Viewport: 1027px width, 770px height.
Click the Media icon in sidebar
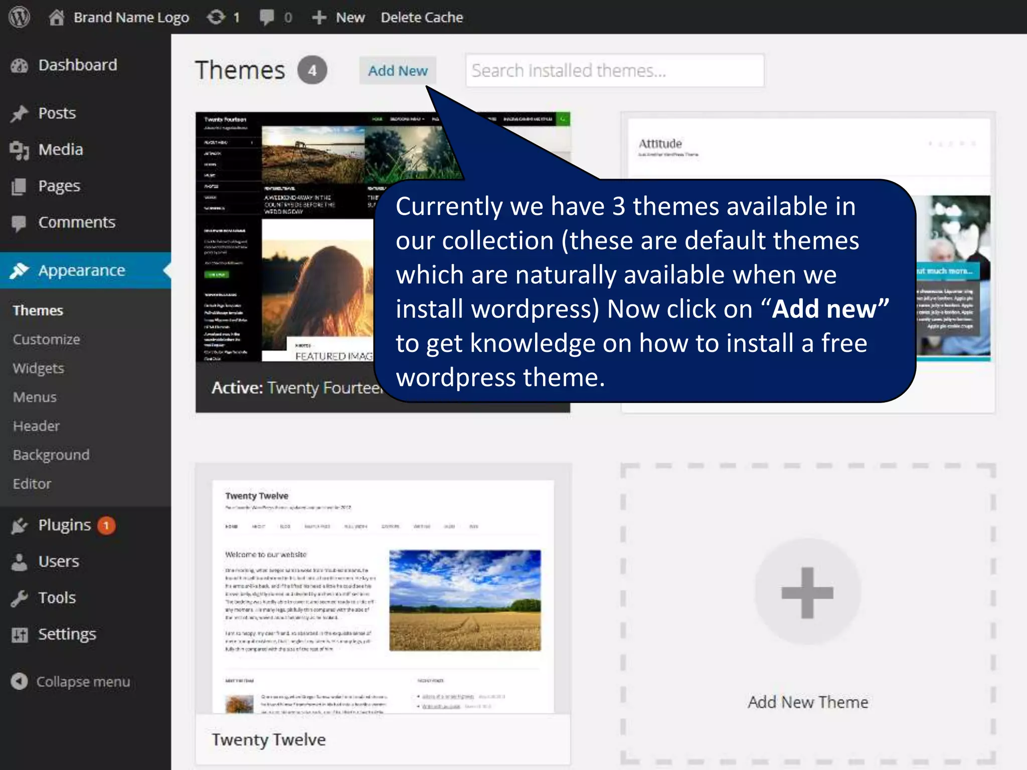(19, 150)
